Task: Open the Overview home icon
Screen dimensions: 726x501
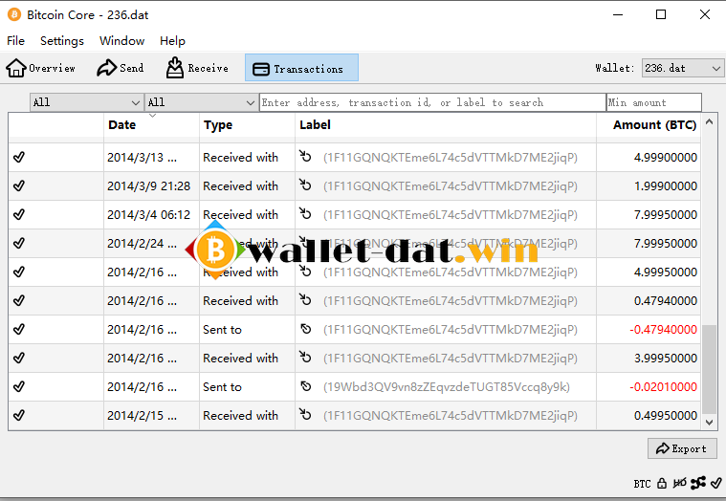Action: [x=15, y=68]
